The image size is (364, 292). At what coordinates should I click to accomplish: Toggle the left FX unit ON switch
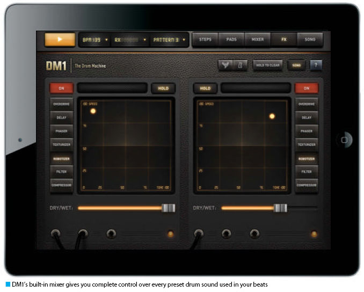62,88
